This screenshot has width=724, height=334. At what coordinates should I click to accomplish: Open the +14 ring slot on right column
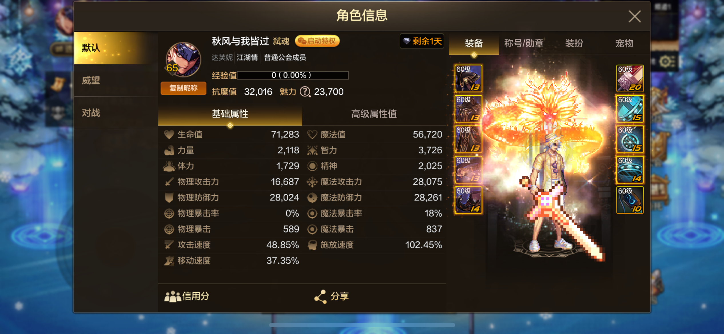630,170
